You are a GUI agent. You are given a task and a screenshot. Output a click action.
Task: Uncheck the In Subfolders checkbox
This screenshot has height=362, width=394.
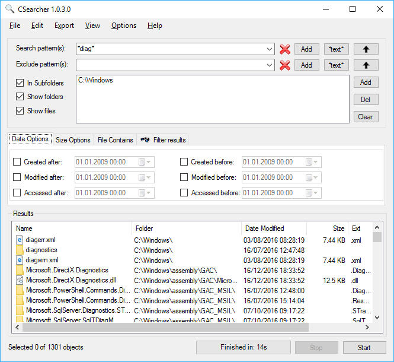coord(20,83)
